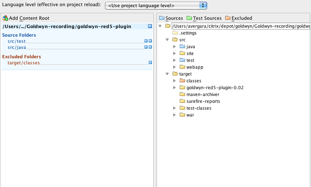Edit package prefix for src/test
This screenshot has width=311, height=187.
click(x=146, y=41)
